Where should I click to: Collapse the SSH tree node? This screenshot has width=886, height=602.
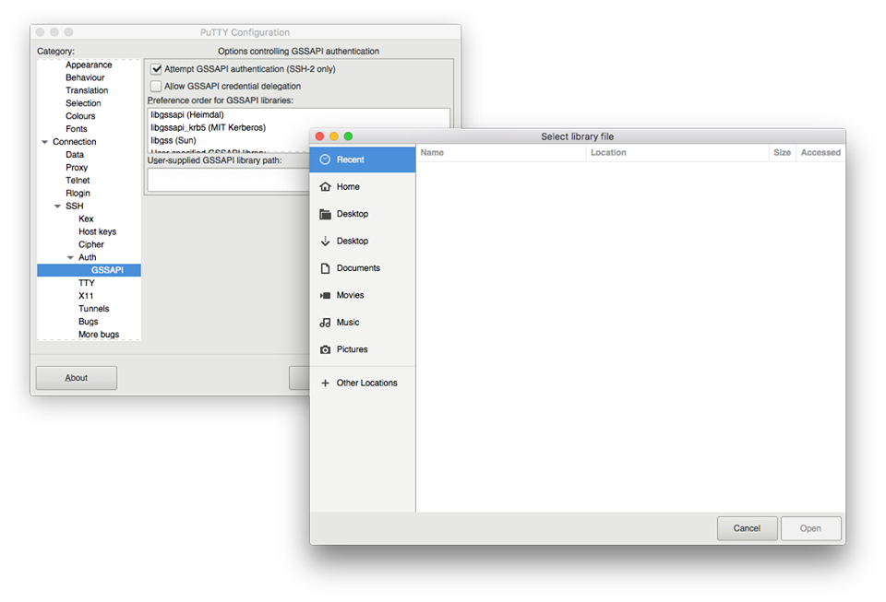(57, 207)
